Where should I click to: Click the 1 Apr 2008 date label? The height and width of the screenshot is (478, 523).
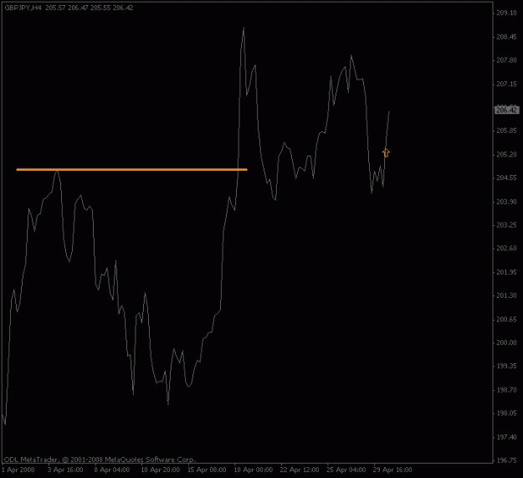pos(18,470)
